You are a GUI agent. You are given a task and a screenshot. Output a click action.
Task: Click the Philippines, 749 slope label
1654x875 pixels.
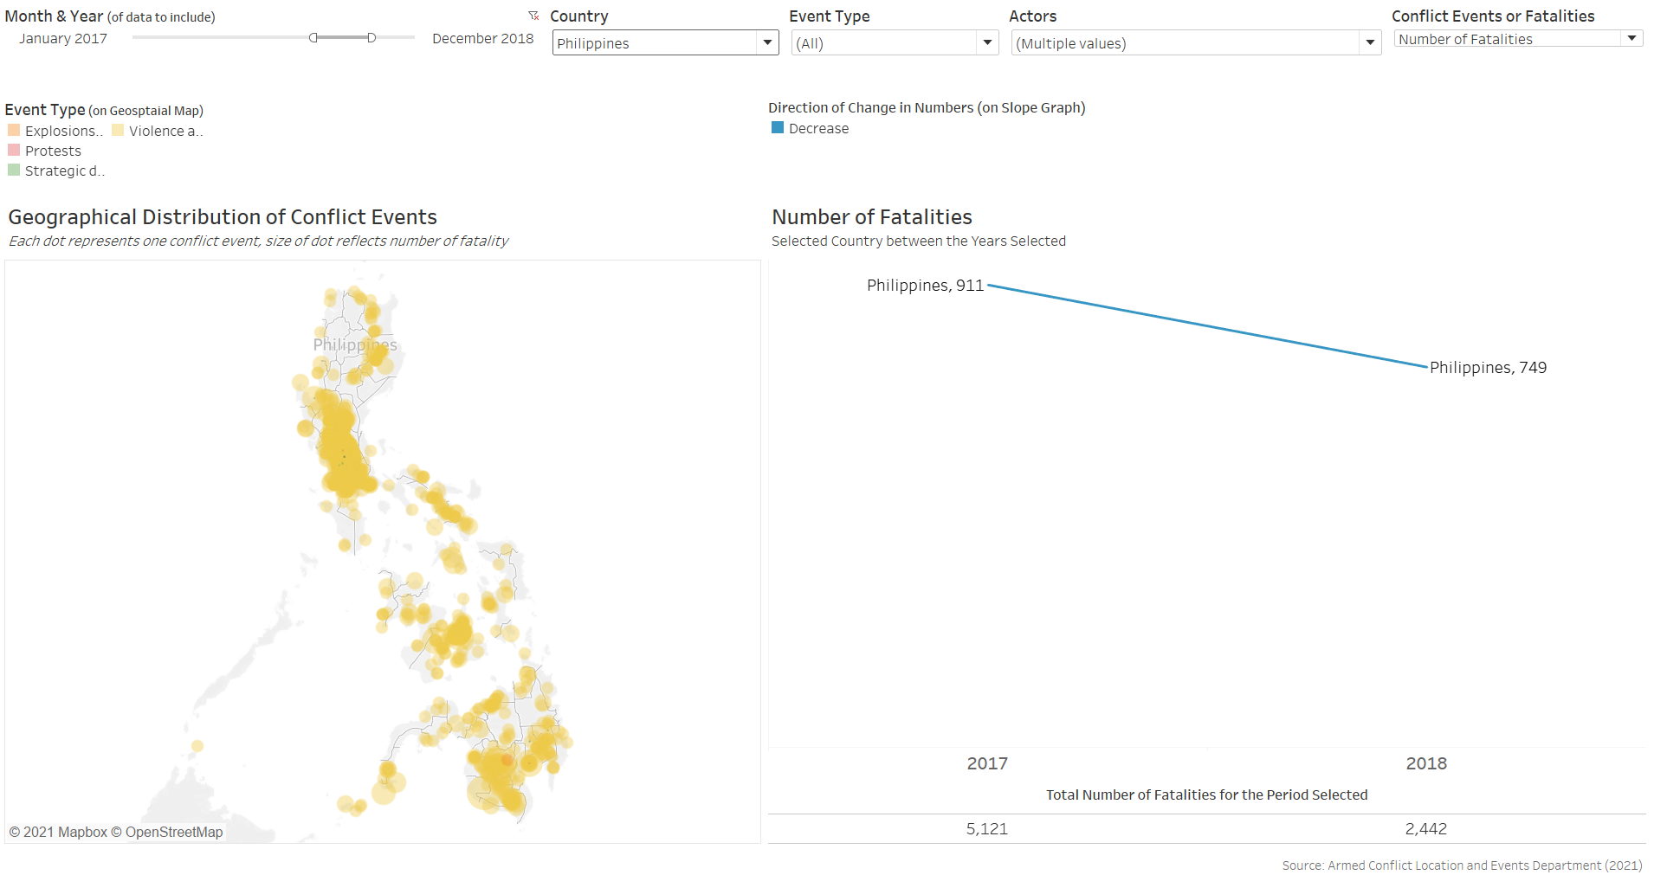pyautogui.click(x=1487, y=368)
